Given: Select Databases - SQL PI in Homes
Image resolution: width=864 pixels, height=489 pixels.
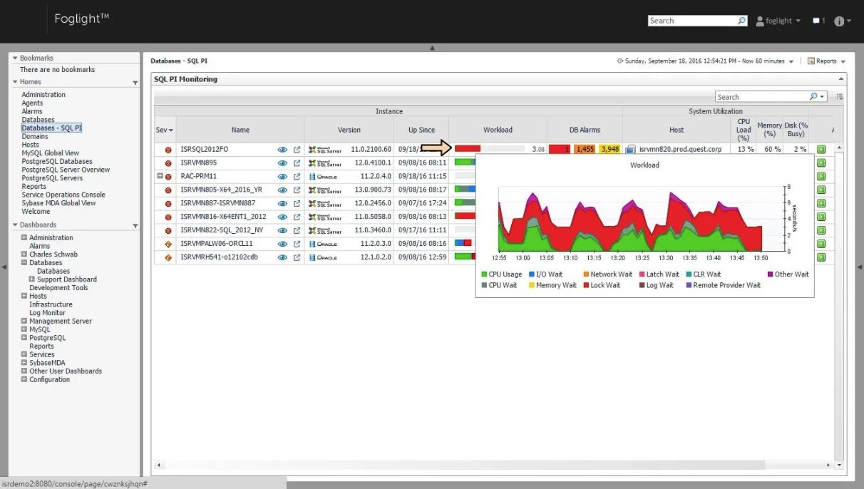Looking at the screenshot, I should point(51,128).
